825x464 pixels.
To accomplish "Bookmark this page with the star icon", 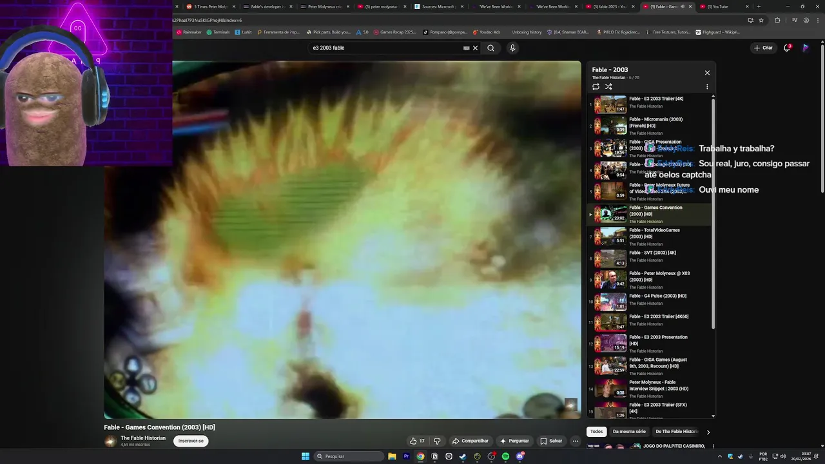I will tap(761, 20).
